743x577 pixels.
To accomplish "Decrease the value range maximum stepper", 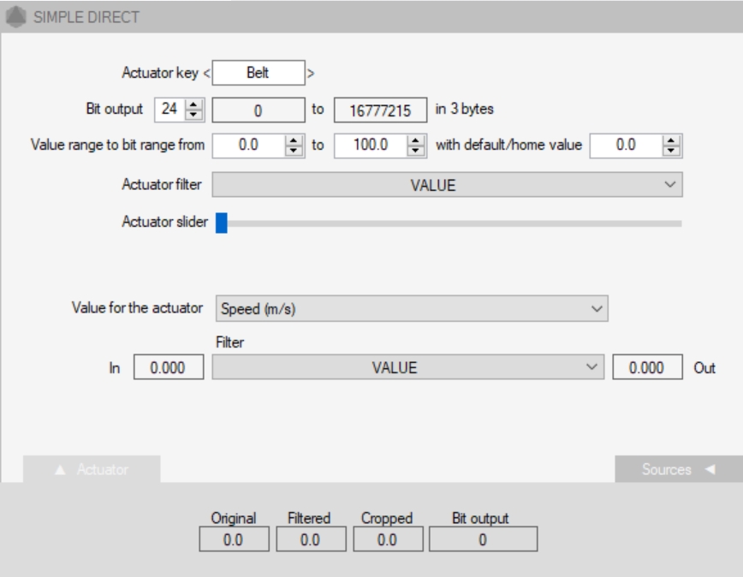I will (417, 150).
